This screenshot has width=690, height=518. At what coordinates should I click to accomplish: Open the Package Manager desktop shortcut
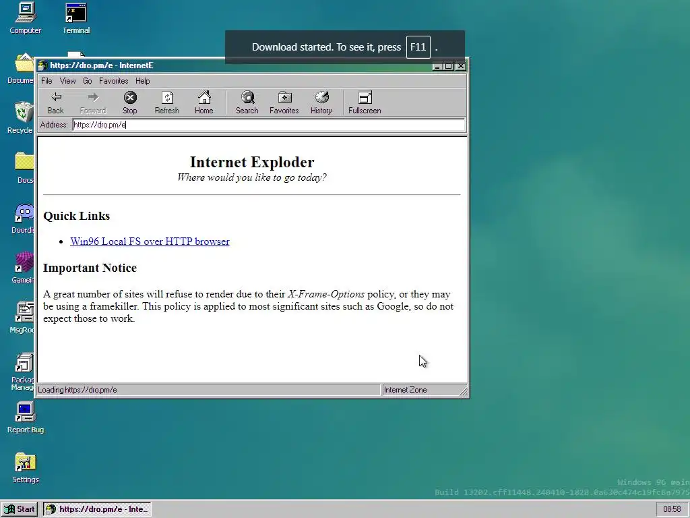22,372
